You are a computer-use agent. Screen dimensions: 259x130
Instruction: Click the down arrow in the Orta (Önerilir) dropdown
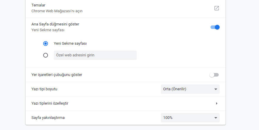click(215, 89)
